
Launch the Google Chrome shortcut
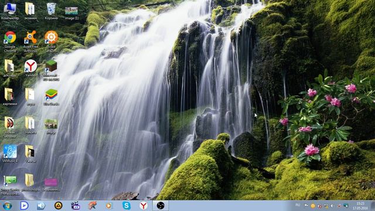tap(10, 42)
